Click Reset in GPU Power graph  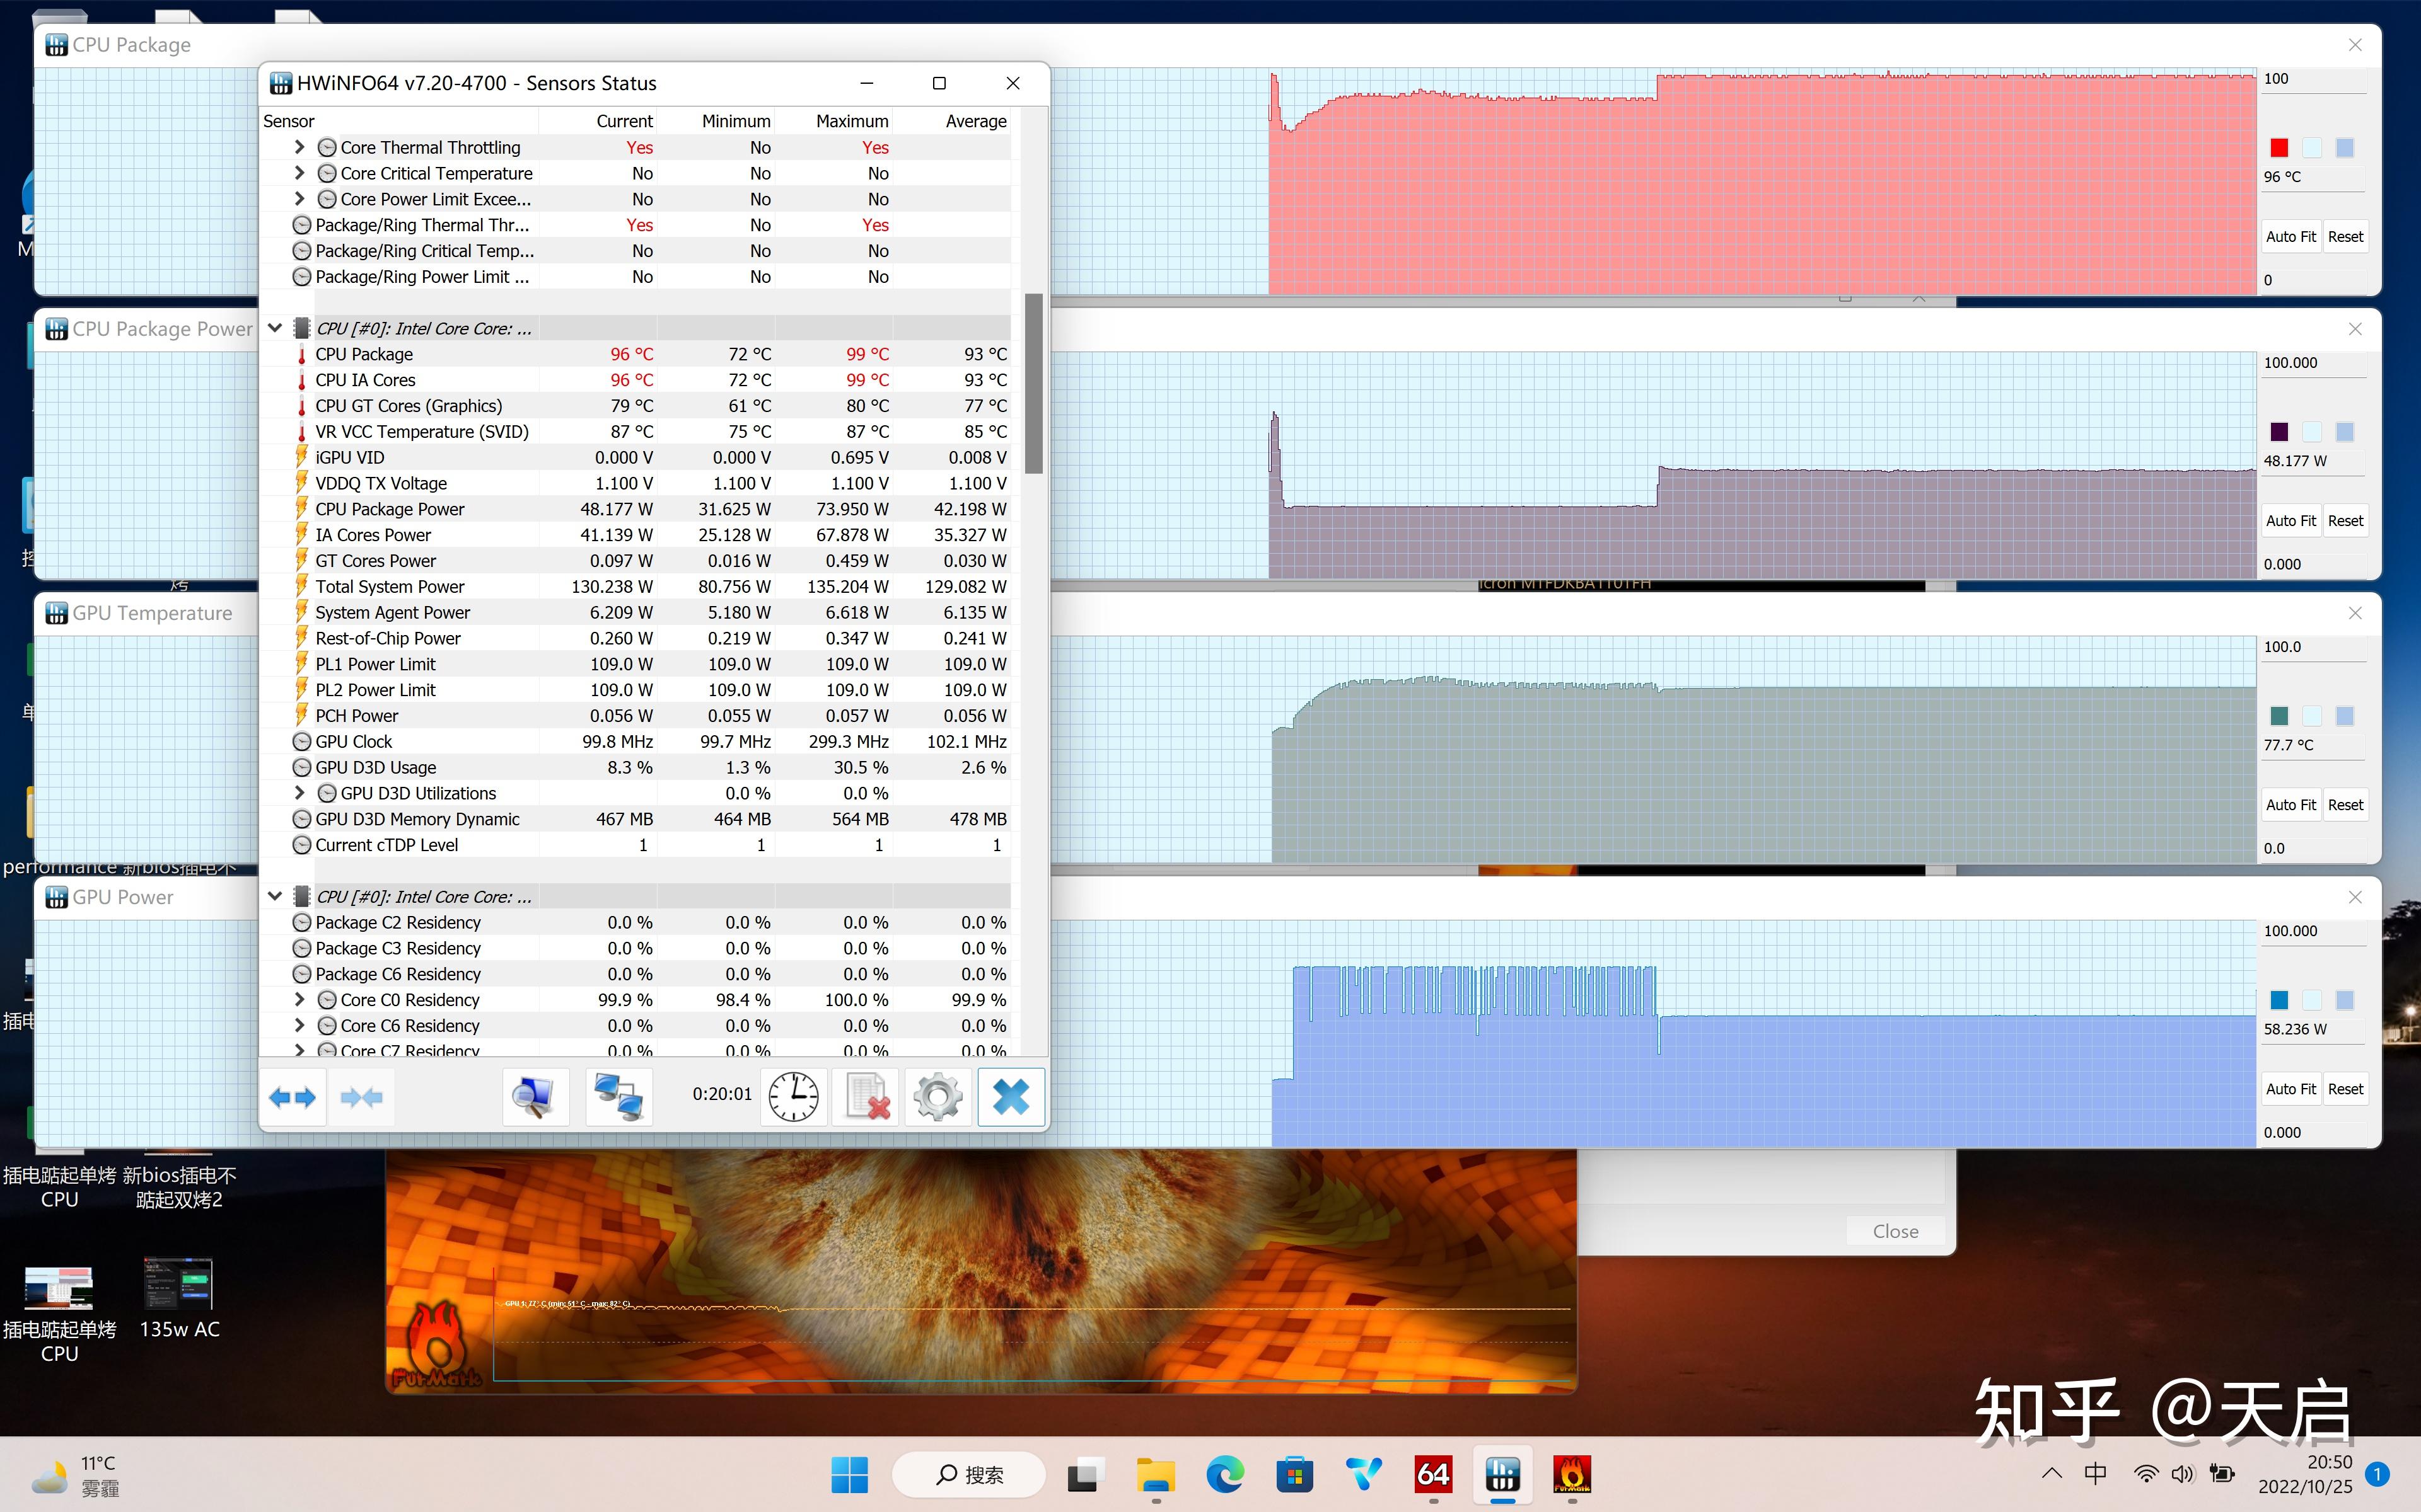coord(2345,1089)
